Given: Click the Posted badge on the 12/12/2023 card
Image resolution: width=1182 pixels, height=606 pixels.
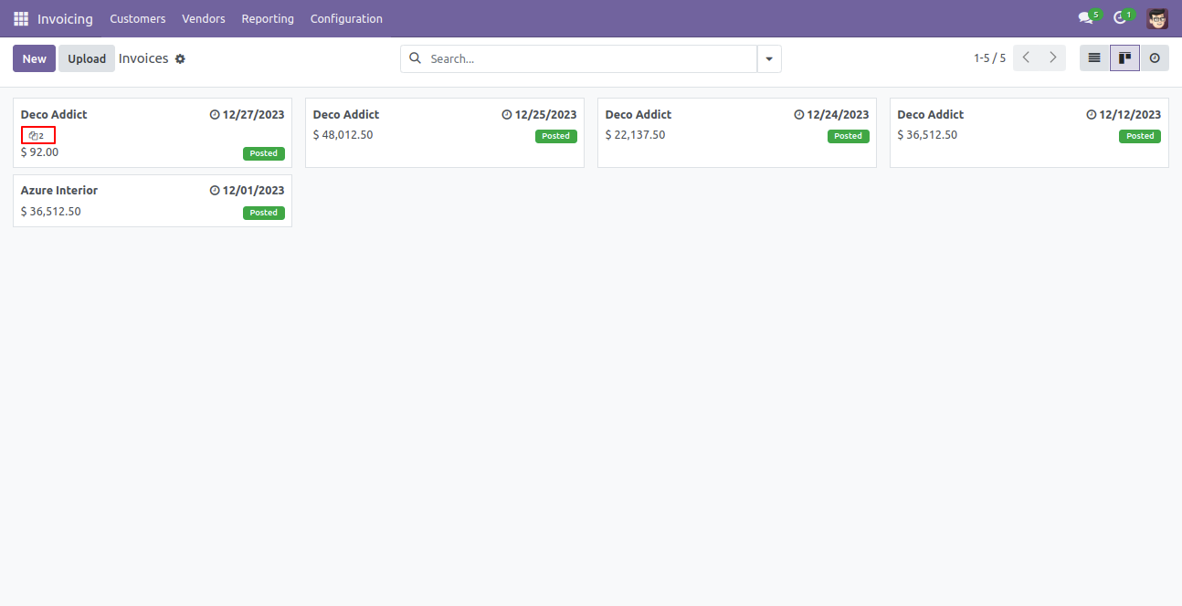Looking at the screenshot, I should click(1140, 136).
